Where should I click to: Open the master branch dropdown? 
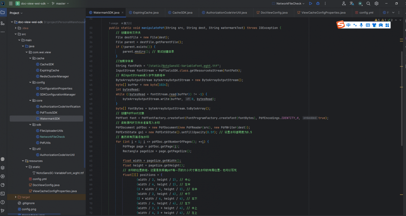60,4
